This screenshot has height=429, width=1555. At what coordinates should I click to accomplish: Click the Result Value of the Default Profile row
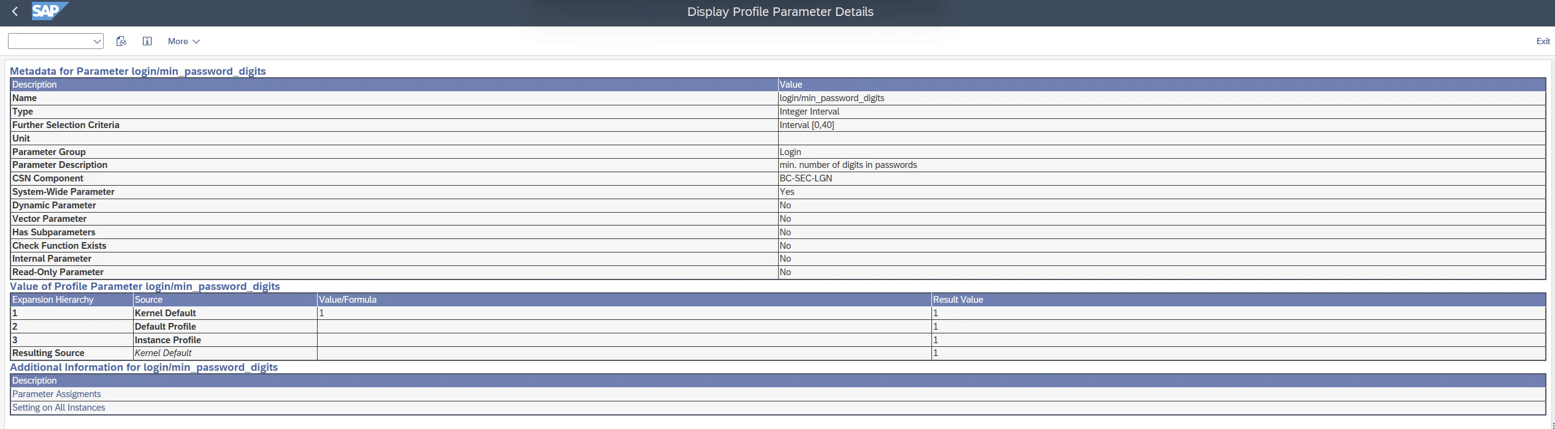pos(1238,327)
